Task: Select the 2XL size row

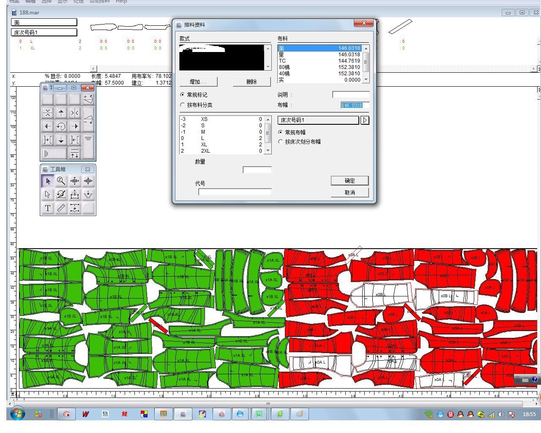Action: [x=222, y=151]
